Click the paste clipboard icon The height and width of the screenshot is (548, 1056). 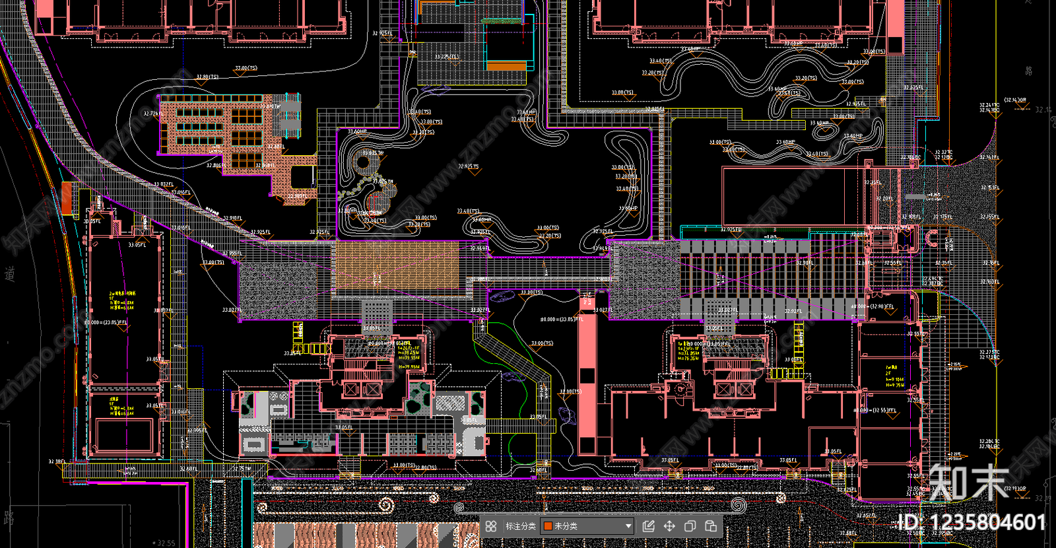711,526
